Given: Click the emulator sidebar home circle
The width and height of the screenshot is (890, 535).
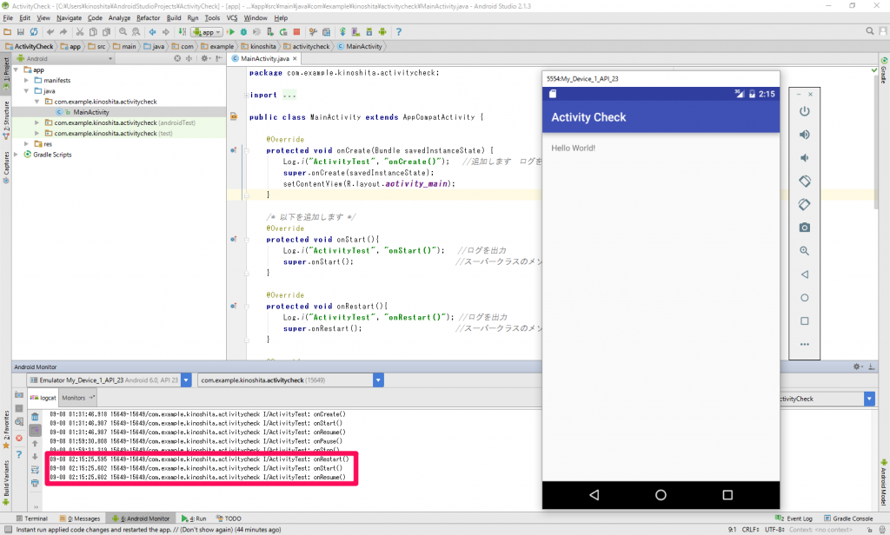Looking at the screenshot, I should tap(804, 298).
